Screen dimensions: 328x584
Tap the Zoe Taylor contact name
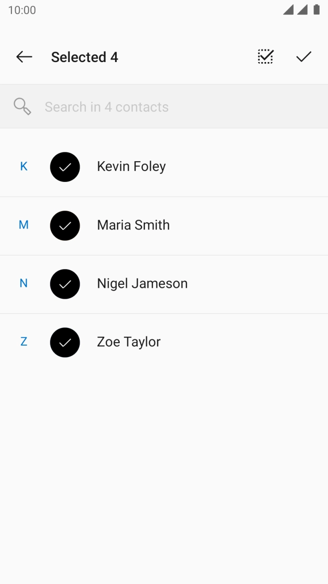[x=129, y=342]
